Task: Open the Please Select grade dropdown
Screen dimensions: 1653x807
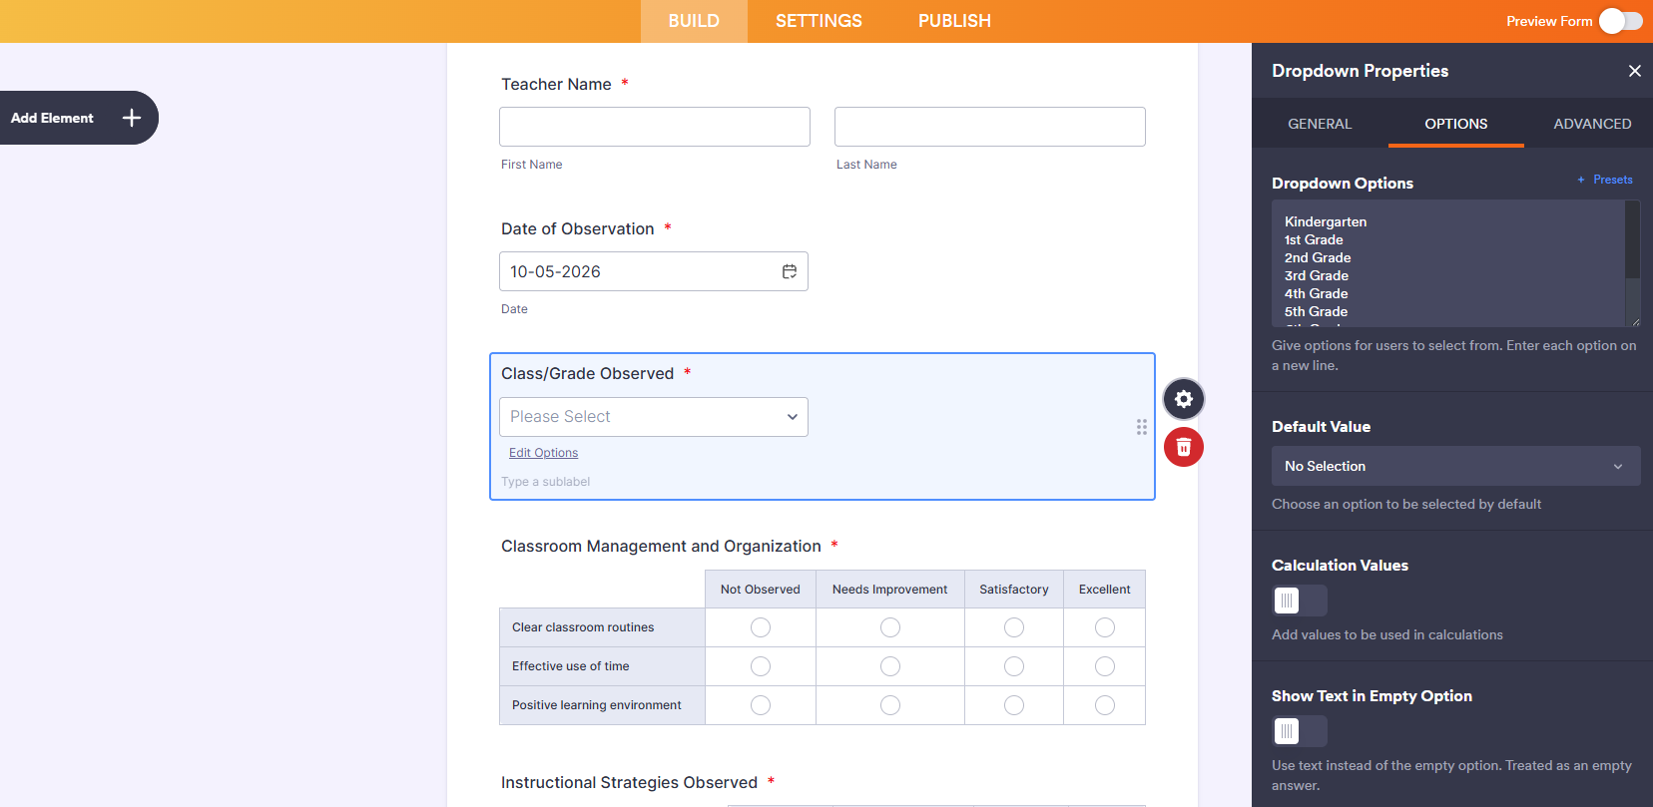Action: [654, 417]
